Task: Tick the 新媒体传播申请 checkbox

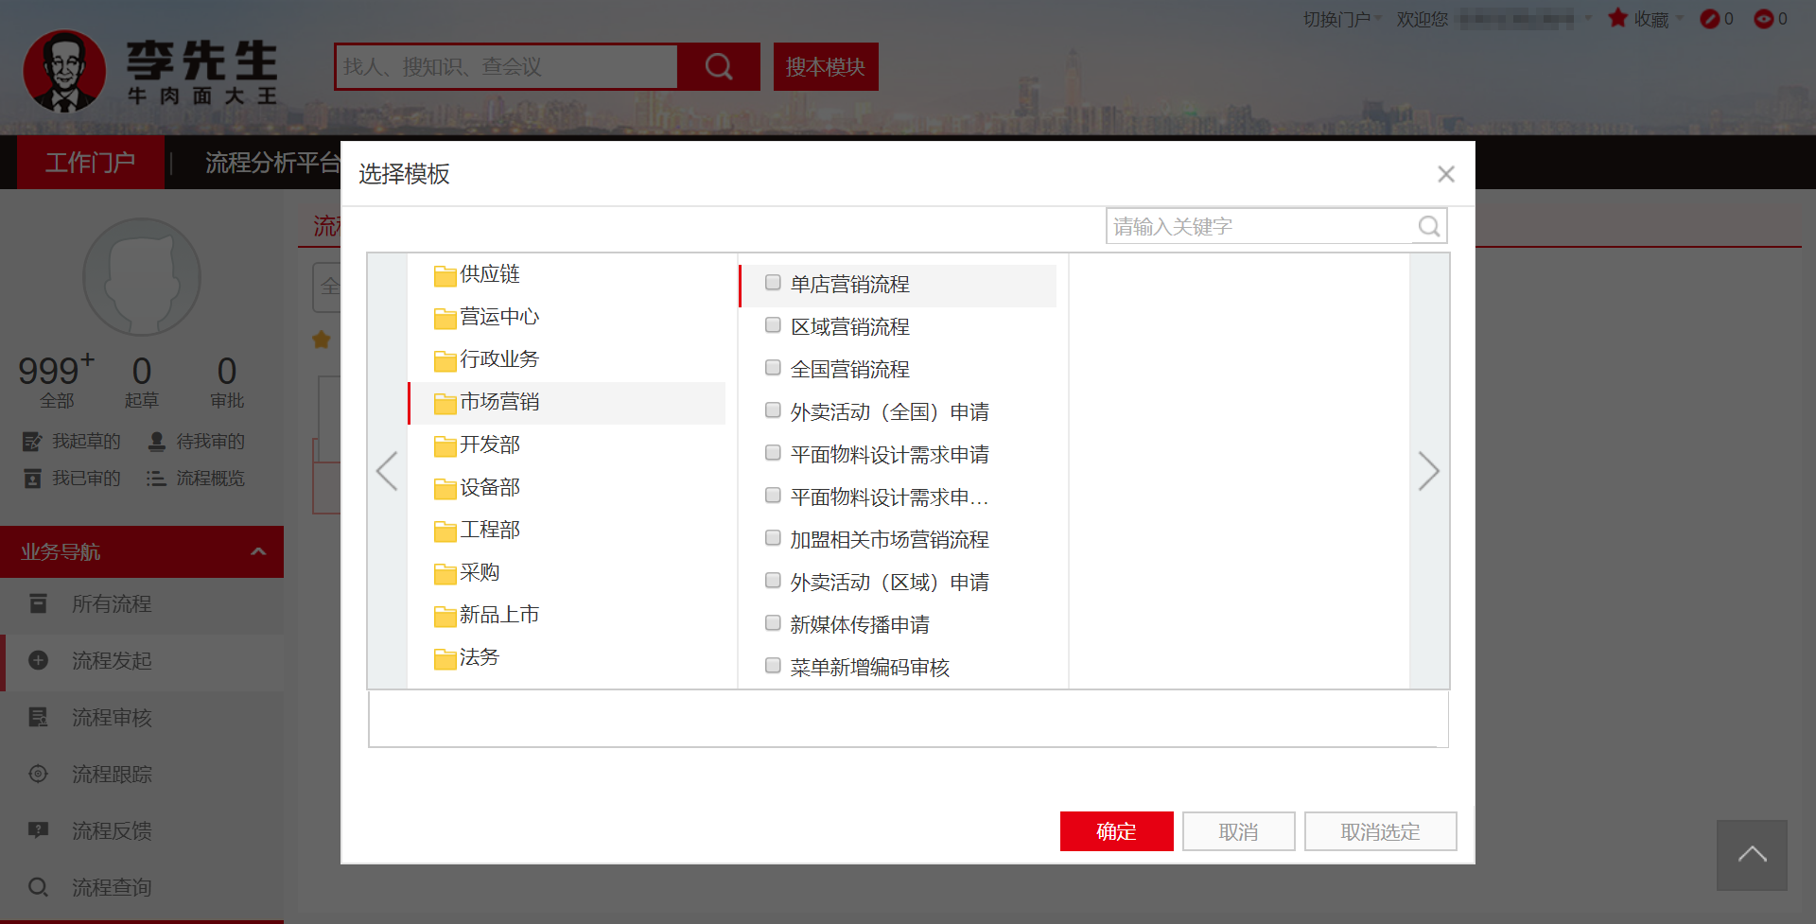Action: click(773, 623)
